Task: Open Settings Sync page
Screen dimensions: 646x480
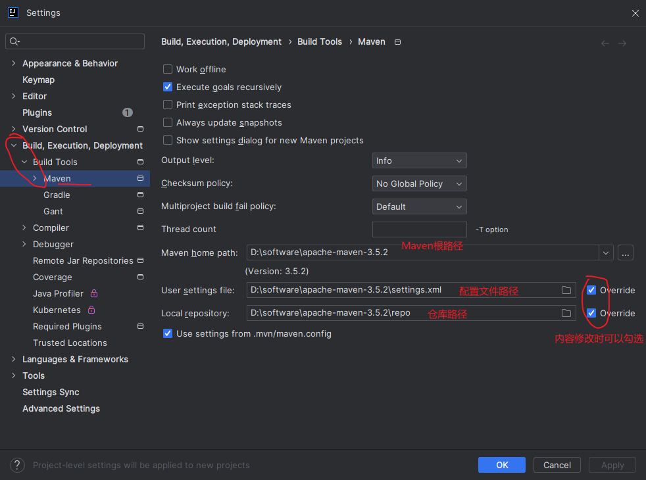Action: point(51,392)
